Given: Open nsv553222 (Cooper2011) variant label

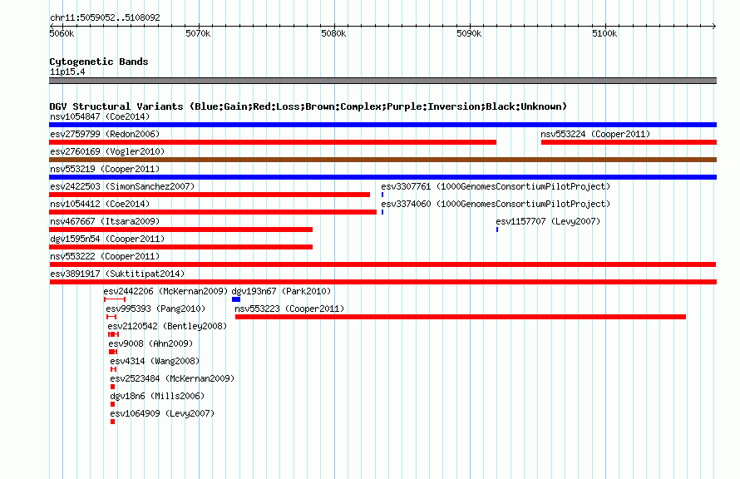Looking at the screenshot, I should point(105,256).
